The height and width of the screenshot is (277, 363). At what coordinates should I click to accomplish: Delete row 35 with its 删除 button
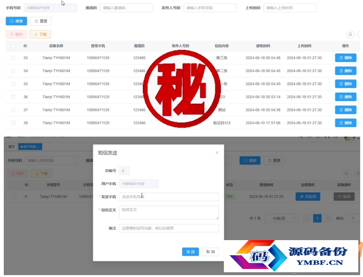(x=345, y=84)
